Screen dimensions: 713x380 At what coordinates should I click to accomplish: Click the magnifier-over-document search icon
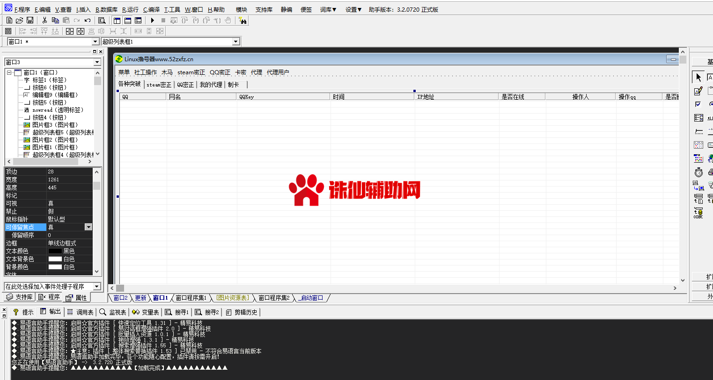click(x=102, y=21)
